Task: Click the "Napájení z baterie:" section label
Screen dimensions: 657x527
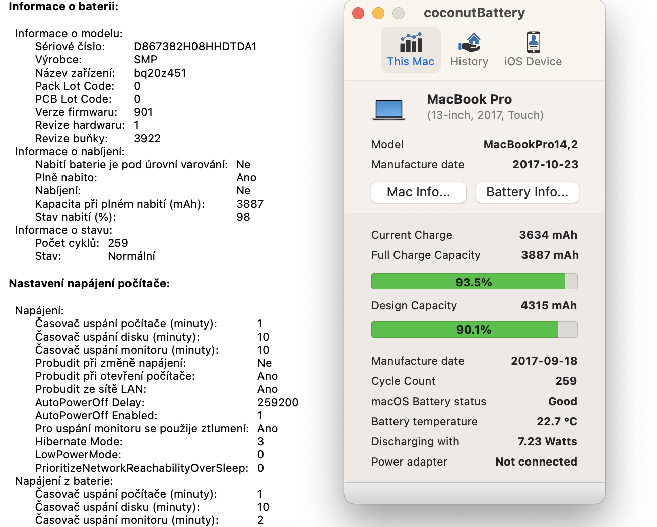Action: pyautogui.click(x=64, y=481)
